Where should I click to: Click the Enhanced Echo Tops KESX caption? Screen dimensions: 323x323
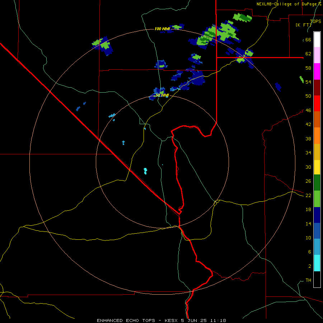161,320
